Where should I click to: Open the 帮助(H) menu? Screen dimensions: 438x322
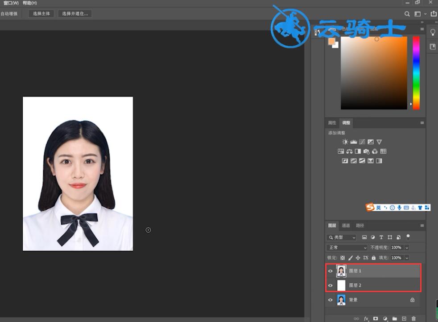[29, 3]
